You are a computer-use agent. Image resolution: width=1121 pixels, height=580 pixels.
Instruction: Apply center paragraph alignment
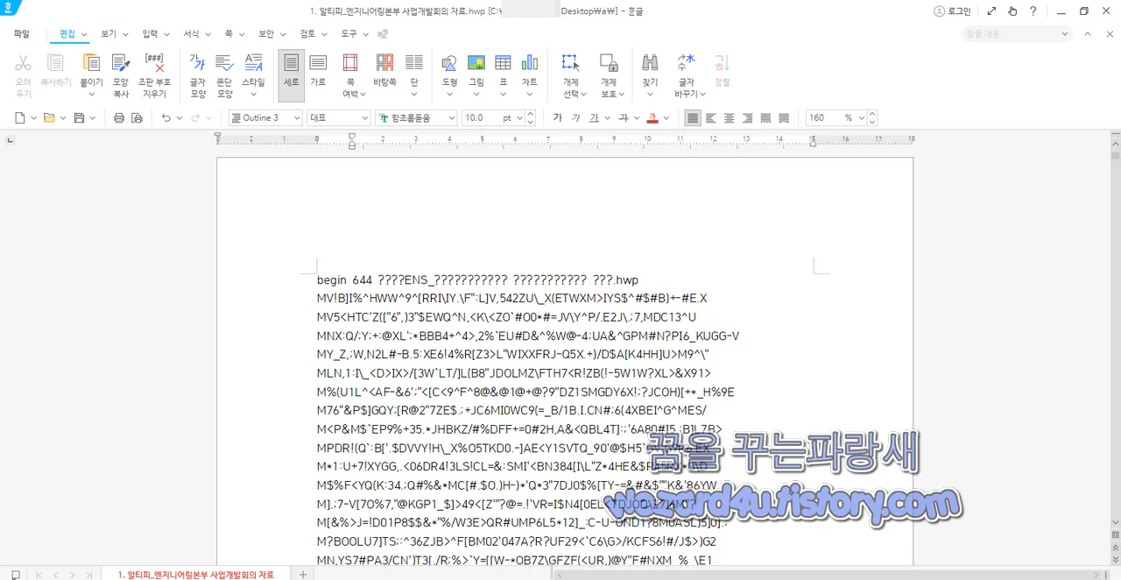tap(730, 117)
